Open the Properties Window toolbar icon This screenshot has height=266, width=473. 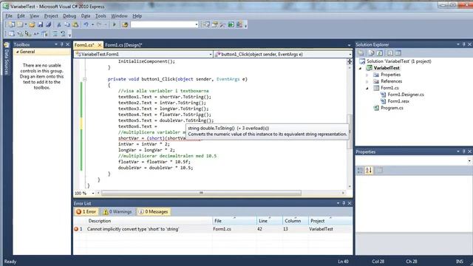(x=215, y=24)
